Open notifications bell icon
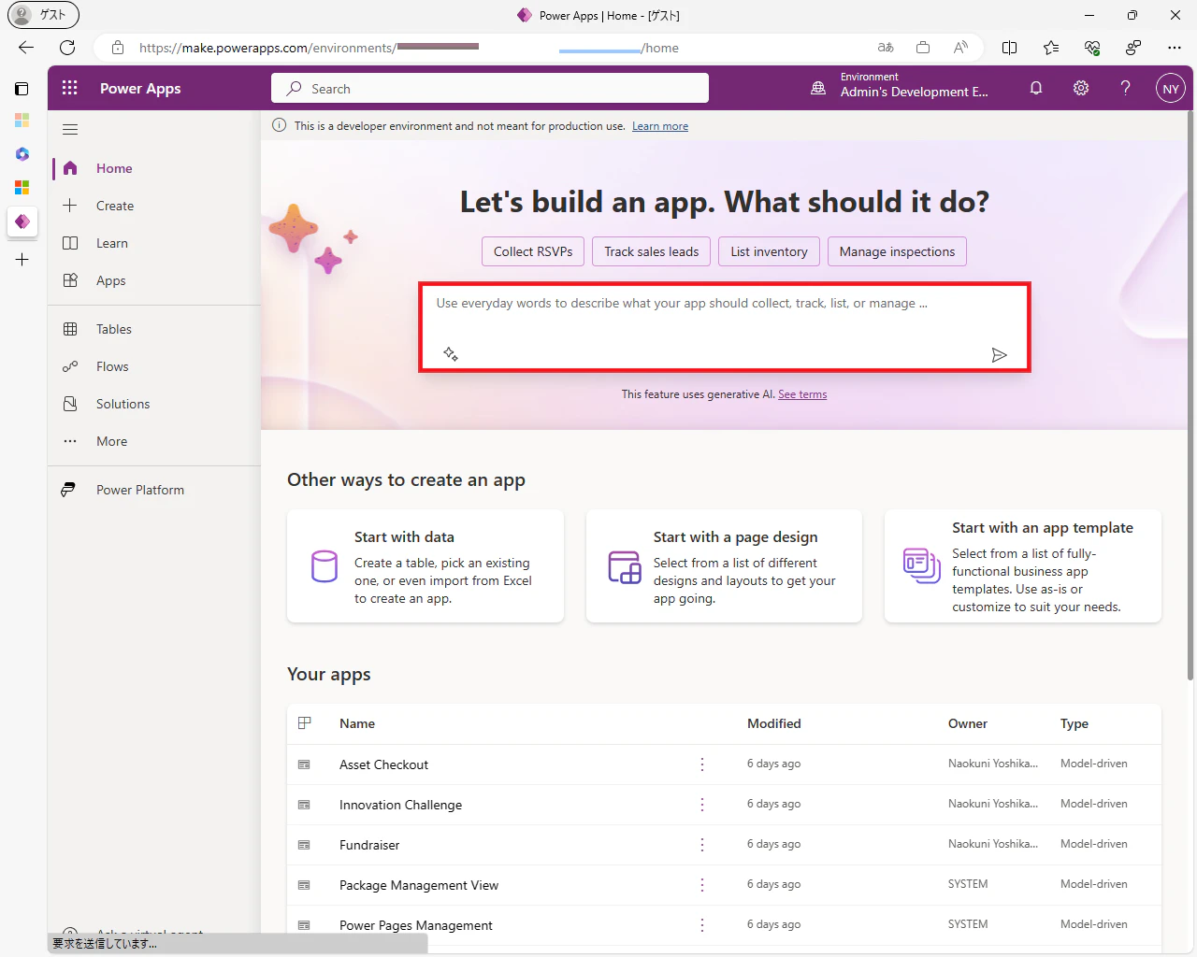Screen dimensions: 1197x957 1036,88
